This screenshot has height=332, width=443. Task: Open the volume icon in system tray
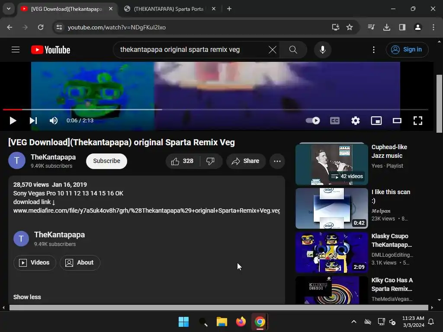click(392, 322)
